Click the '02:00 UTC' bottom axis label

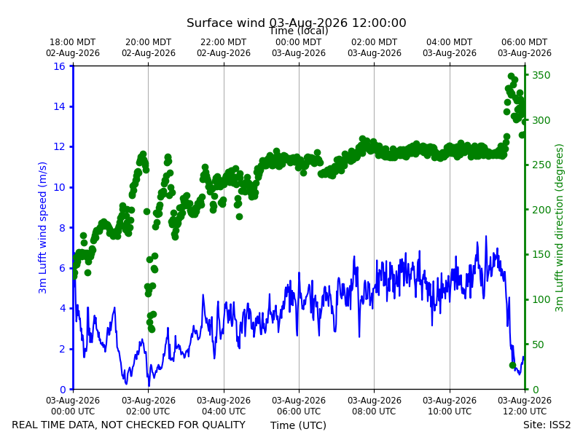149,412
